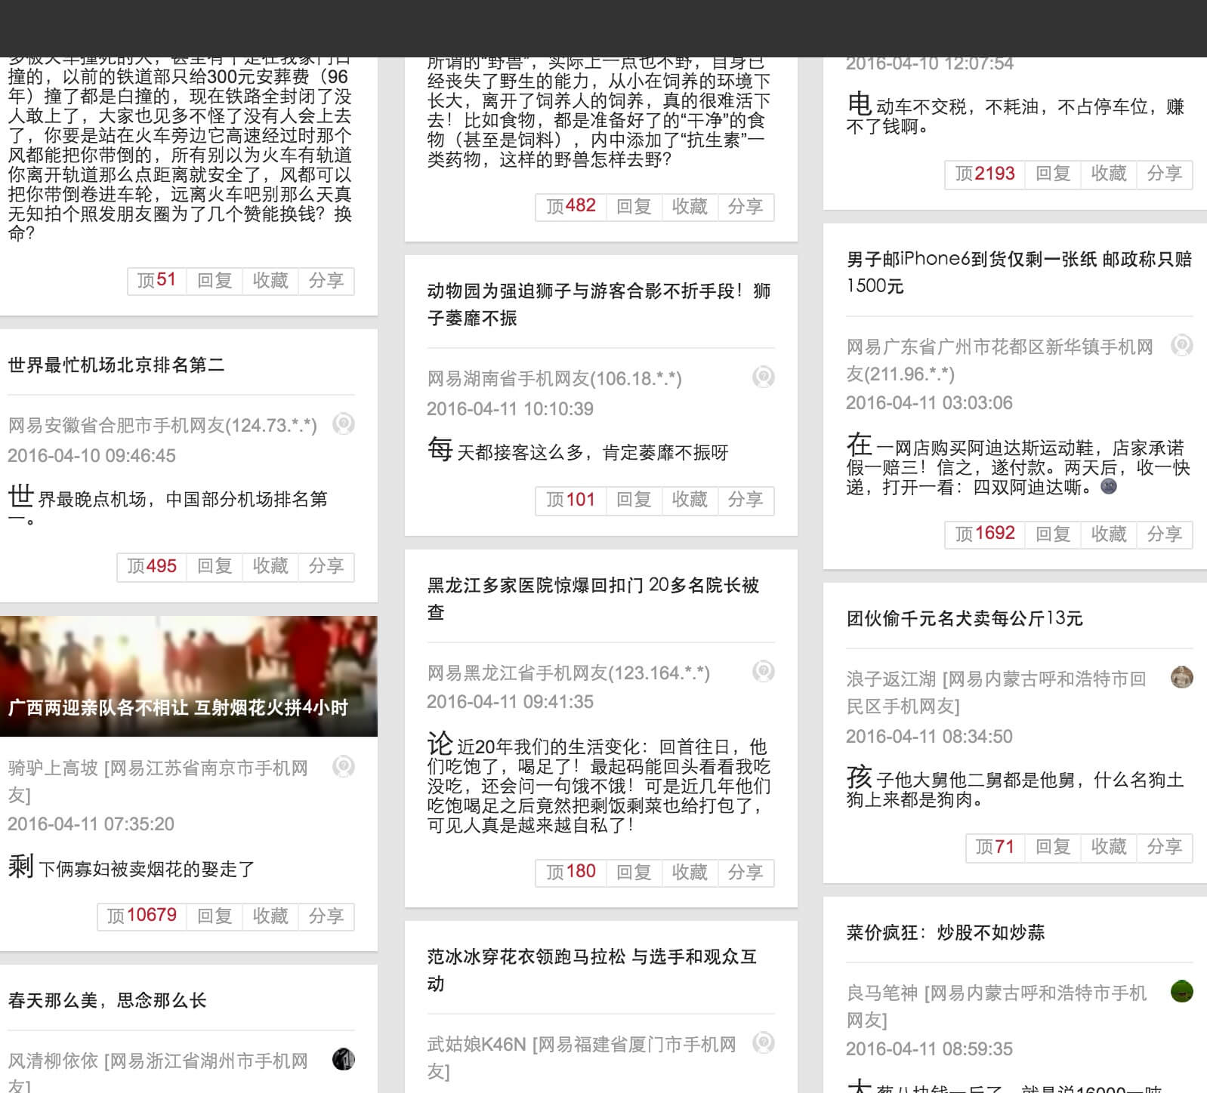Open article 动物园为强迫狮子与游客合影不折手段

[599, 304]
